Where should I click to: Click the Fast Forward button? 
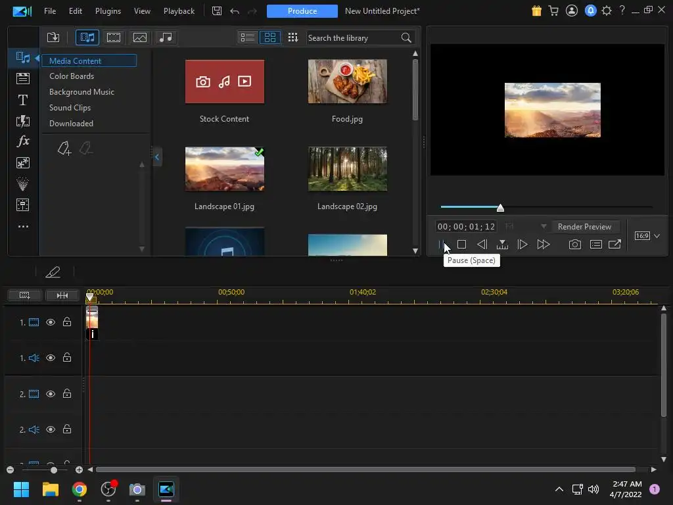(x=543, y=245)
